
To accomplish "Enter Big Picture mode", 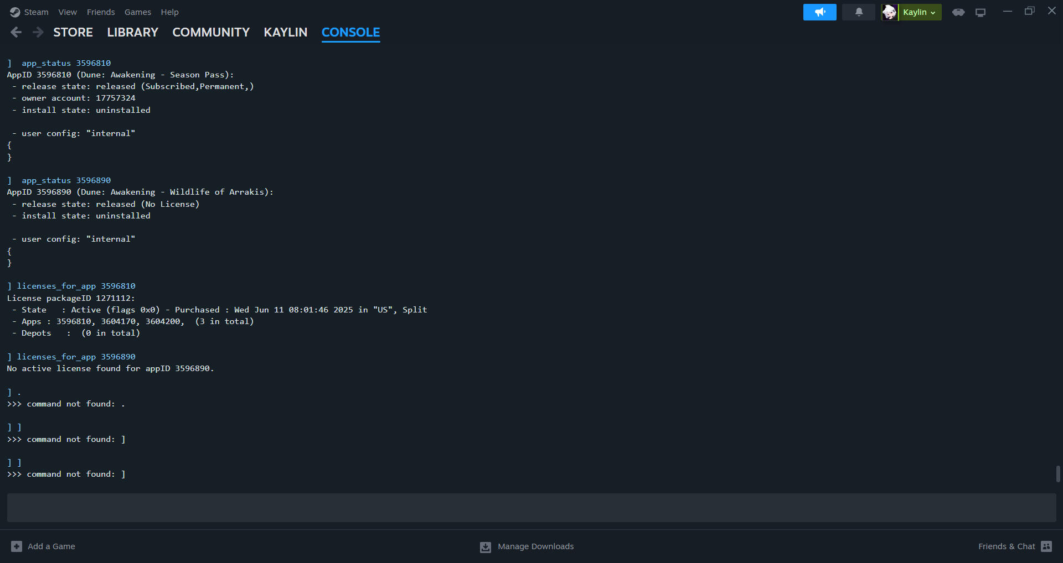I will (981, 12).
